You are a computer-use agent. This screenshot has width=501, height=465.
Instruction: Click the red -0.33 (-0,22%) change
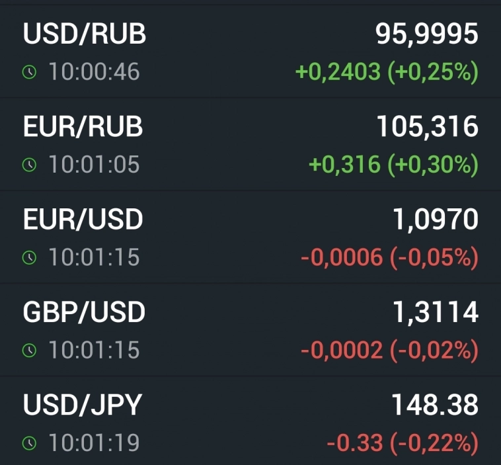tap(402, 443)
